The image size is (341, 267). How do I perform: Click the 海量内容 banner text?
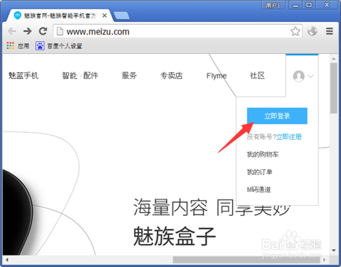click(170, 207)
